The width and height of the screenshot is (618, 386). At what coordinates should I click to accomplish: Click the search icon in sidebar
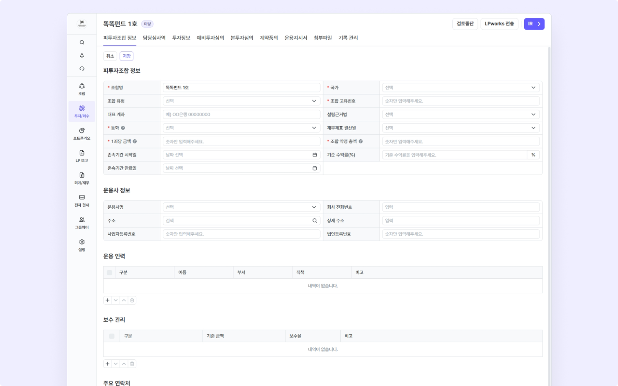click(x=82, y=42)
